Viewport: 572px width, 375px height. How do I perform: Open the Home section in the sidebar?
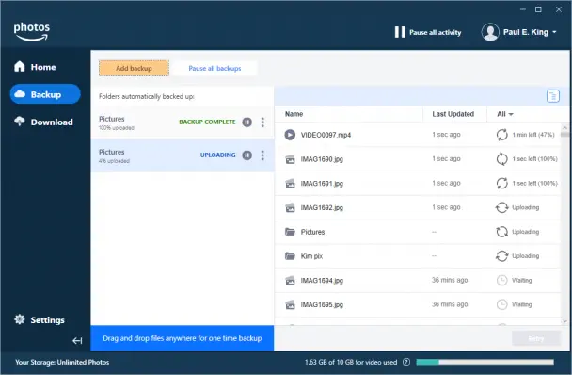coord(35,67)
